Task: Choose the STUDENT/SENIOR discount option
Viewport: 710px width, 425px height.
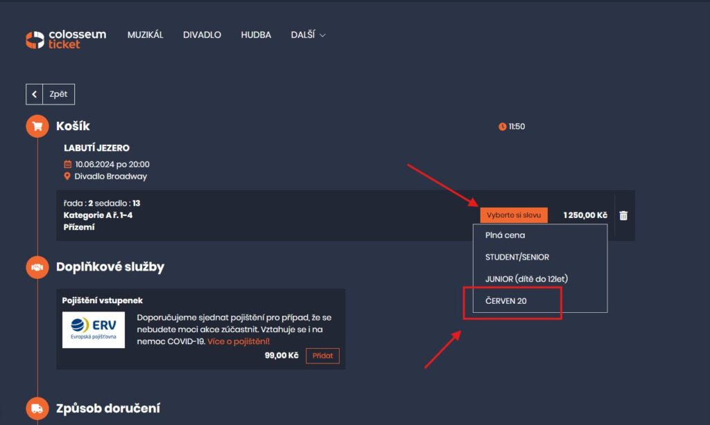Action: click(517, 257)
